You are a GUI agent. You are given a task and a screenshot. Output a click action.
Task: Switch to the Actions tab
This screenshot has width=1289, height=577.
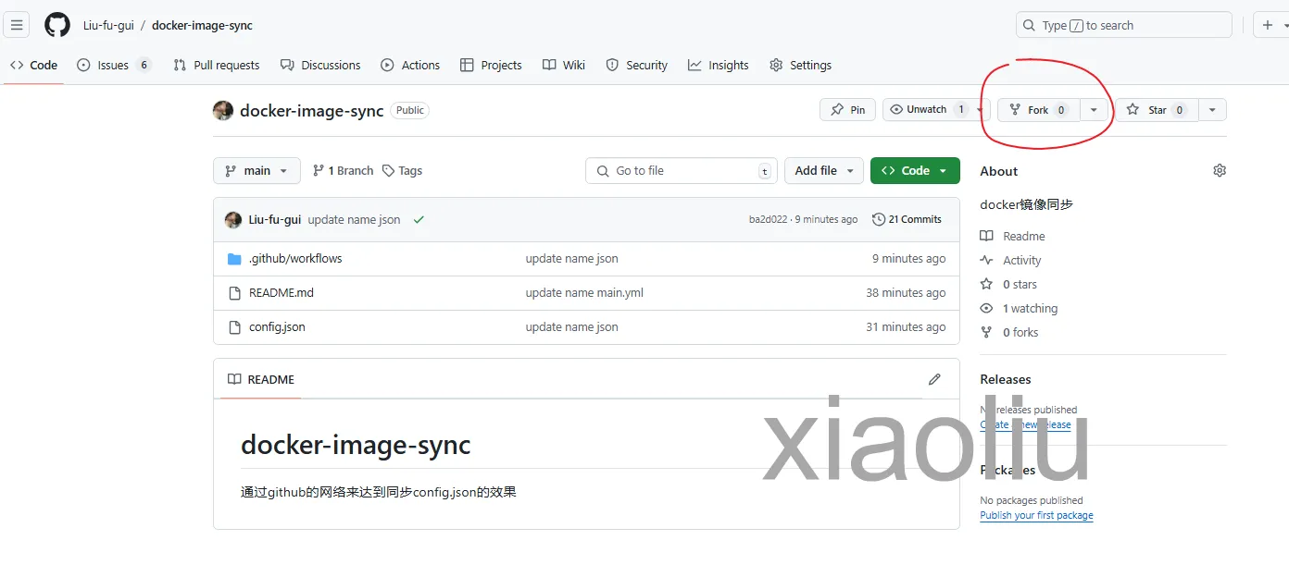click(x=410, y=65)
